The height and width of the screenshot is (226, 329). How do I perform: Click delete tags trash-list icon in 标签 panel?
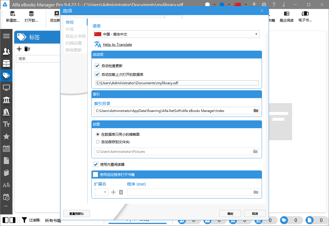point(27,49)
